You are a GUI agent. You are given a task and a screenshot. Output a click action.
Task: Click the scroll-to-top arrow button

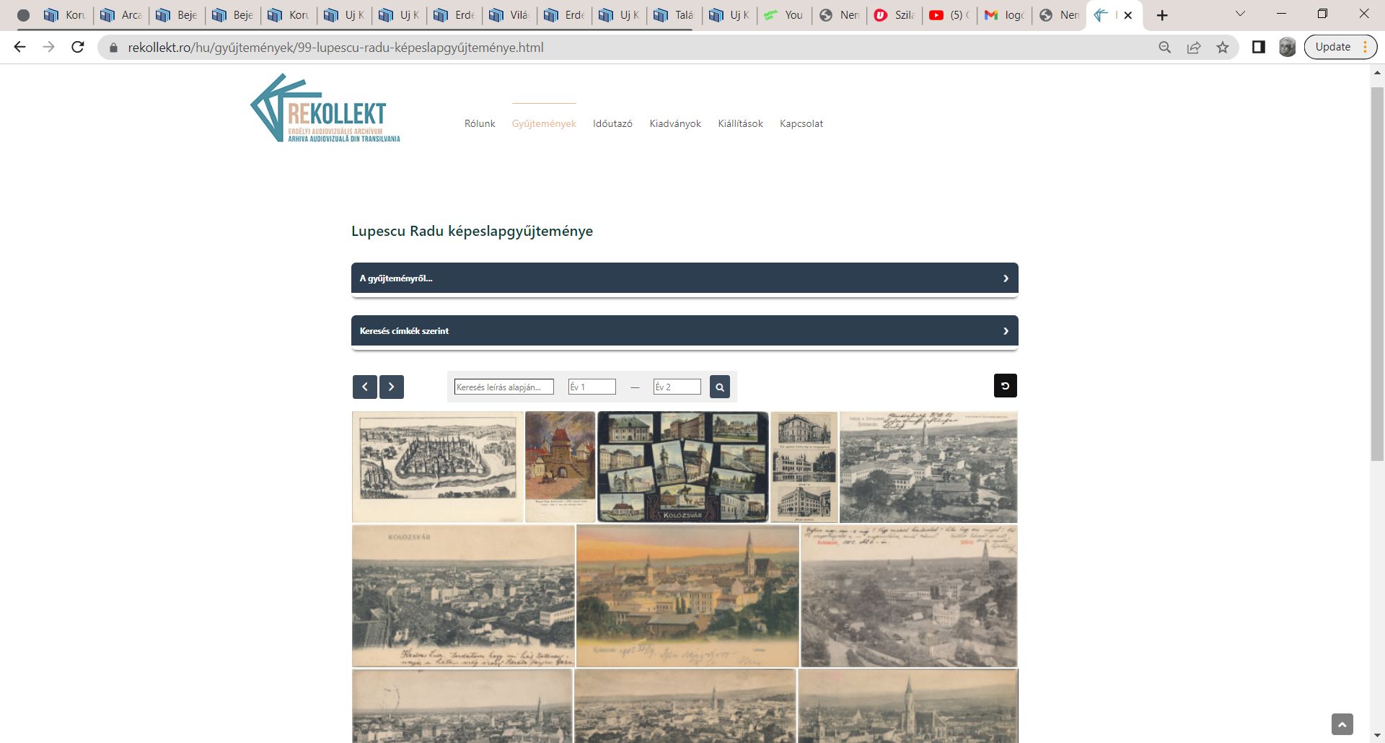pyautogui.click(x=1342, y=724)
